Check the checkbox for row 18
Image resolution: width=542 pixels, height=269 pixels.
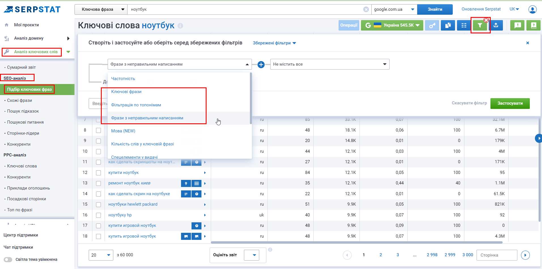(x=98, y=236)
